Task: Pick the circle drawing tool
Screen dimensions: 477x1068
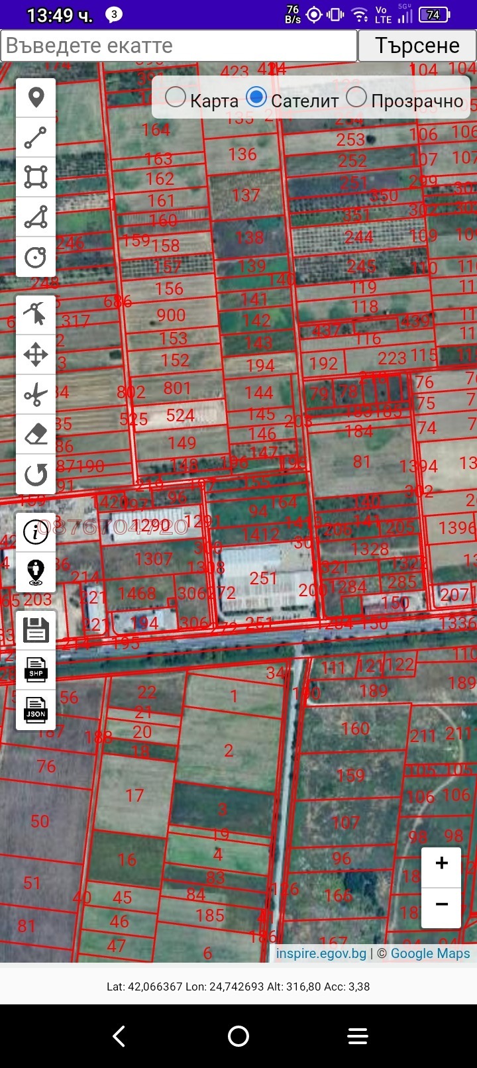Action: 36,257
